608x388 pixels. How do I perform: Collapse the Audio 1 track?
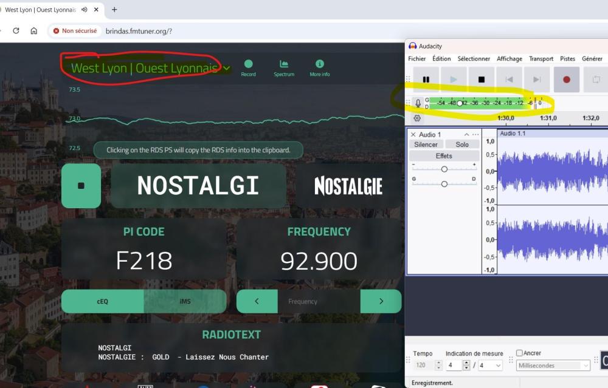[x=466, y=134]
